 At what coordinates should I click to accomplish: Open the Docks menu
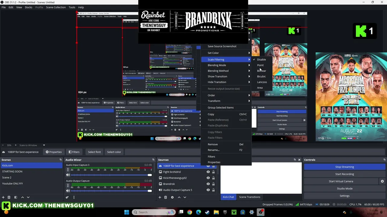click(x=28, y=7)
